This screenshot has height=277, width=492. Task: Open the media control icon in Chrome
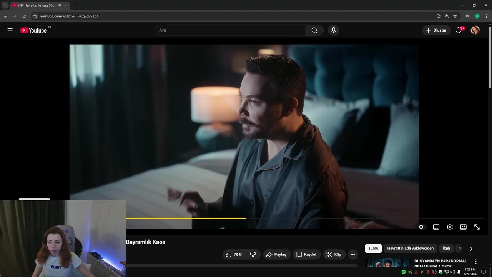coord(468,16)
